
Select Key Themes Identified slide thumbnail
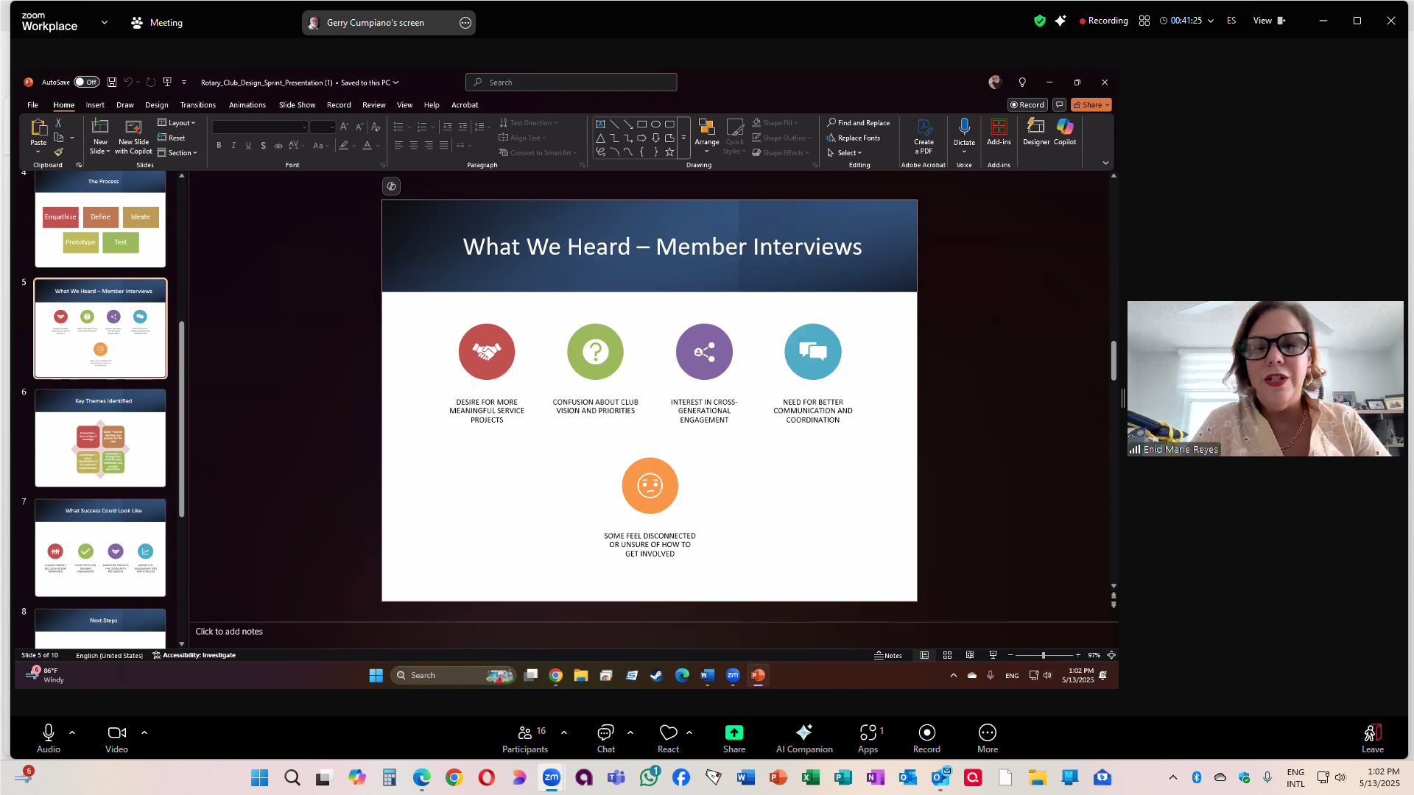(x=100, y=439)
